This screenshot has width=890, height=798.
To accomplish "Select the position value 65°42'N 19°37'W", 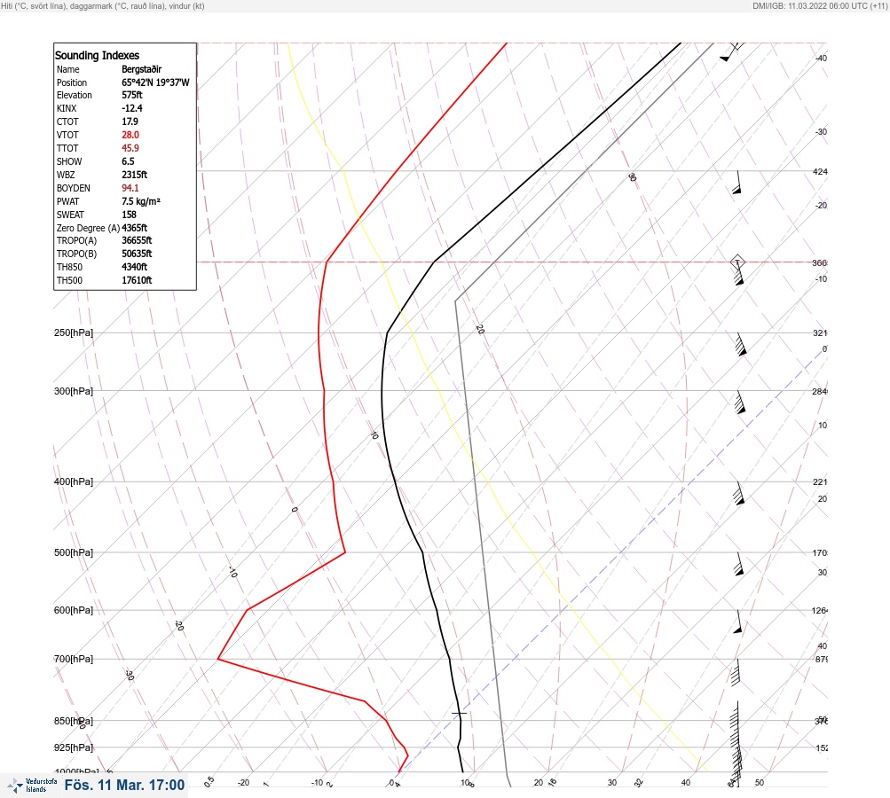I will [155, 82].
